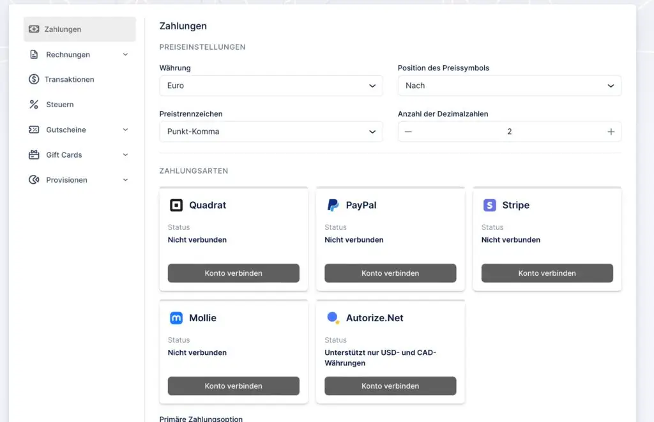
Task: Click the Zahlungen page heading
Action: pyautogui.click(x=183, y=26)
